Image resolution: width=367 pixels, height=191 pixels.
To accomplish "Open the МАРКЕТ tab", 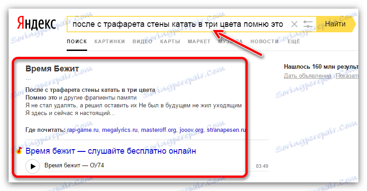I will [199, 41].
